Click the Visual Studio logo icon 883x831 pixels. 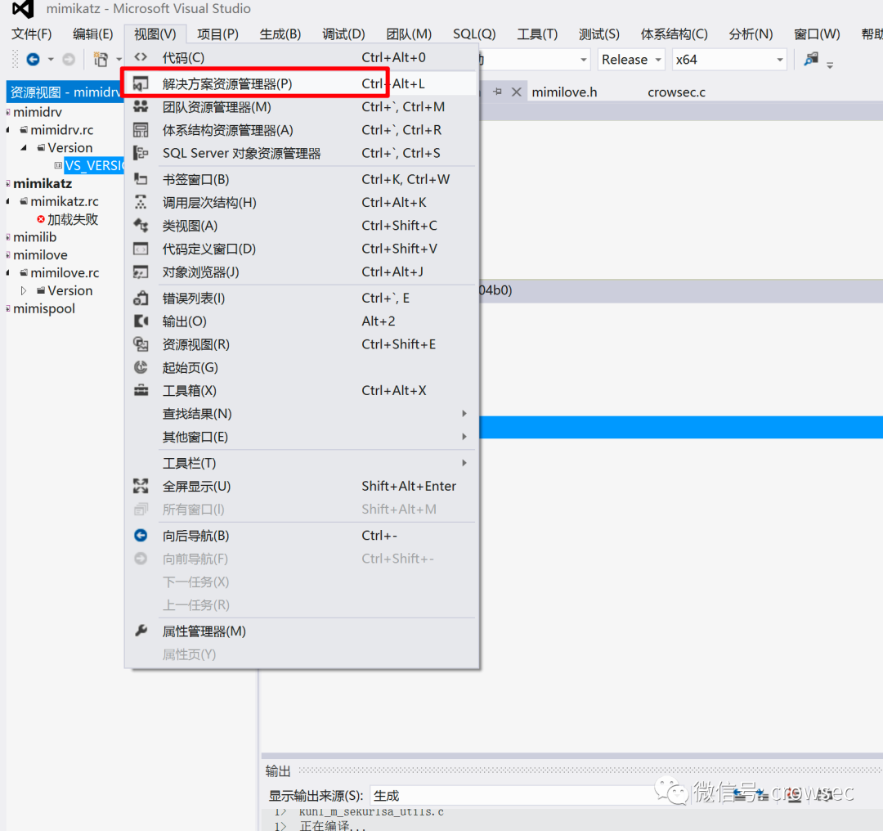23,9
